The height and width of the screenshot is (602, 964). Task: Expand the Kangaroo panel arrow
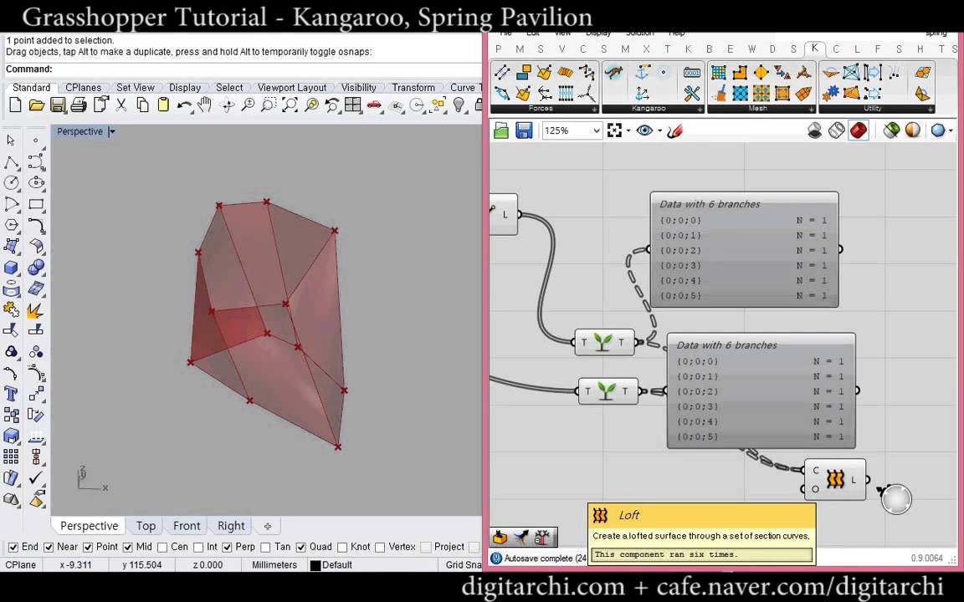point(699,109)
